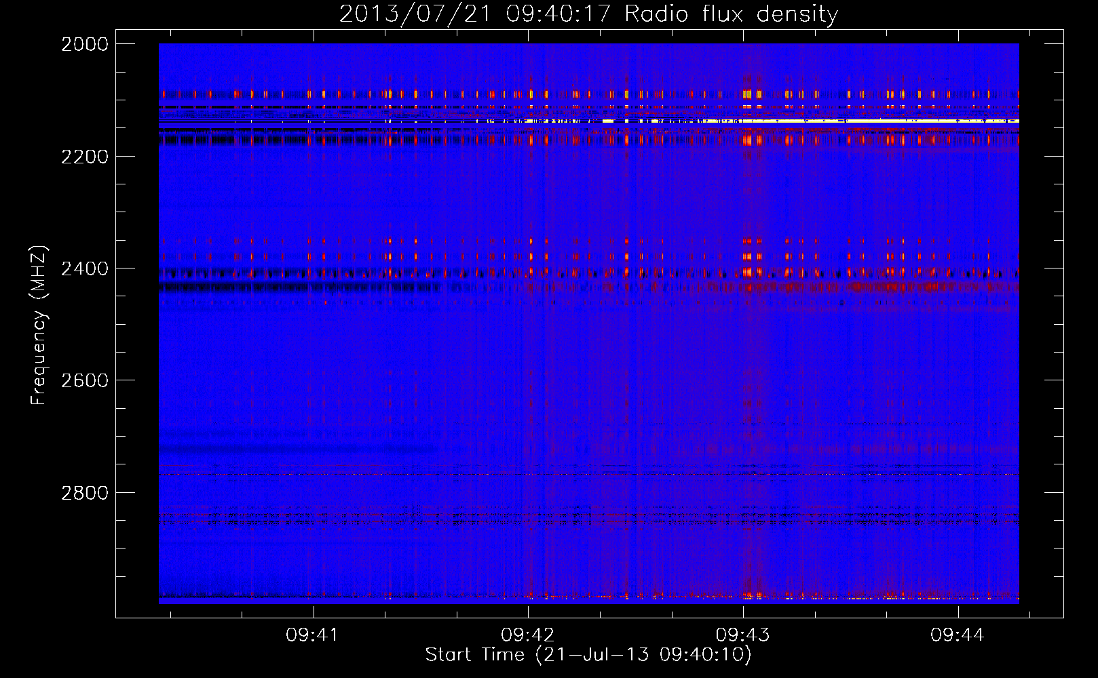Click the 2800 frequency tick label
This screenshot has width=1098, height=678.
[85, 492]
